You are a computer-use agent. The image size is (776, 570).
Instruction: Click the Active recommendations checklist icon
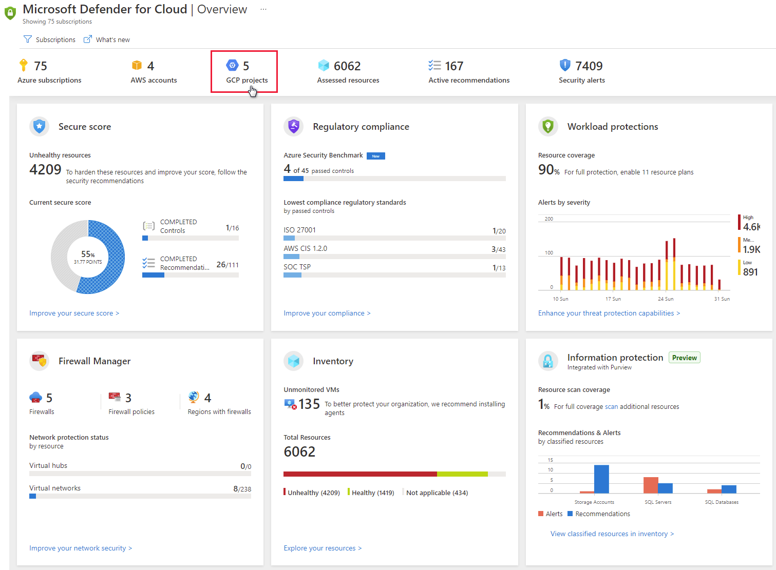coord(434,65)
